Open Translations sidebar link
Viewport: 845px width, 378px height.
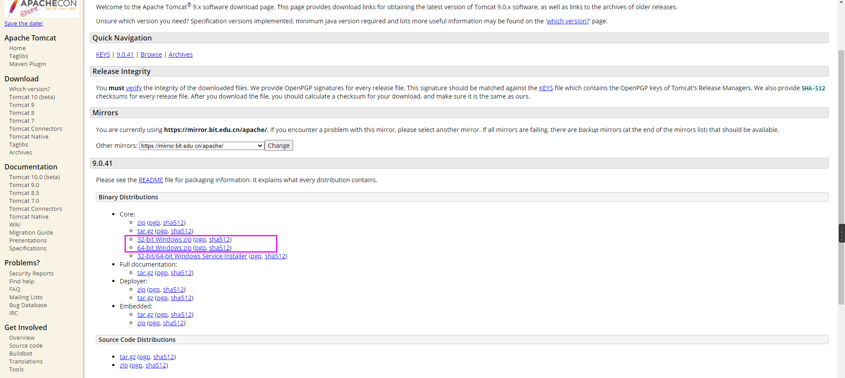26,362
